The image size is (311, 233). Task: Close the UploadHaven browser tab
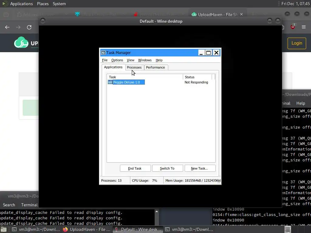pyautogui.click(x=241, y=14)
